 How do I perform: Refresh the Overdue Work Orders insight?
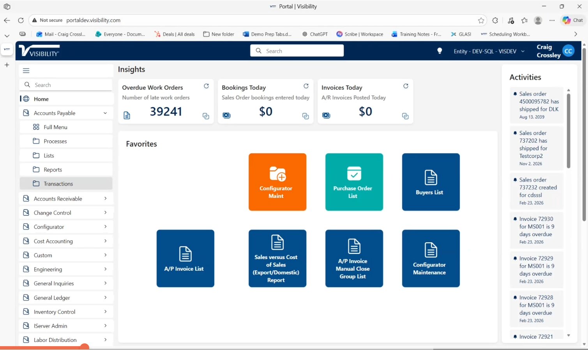(206, 86)
